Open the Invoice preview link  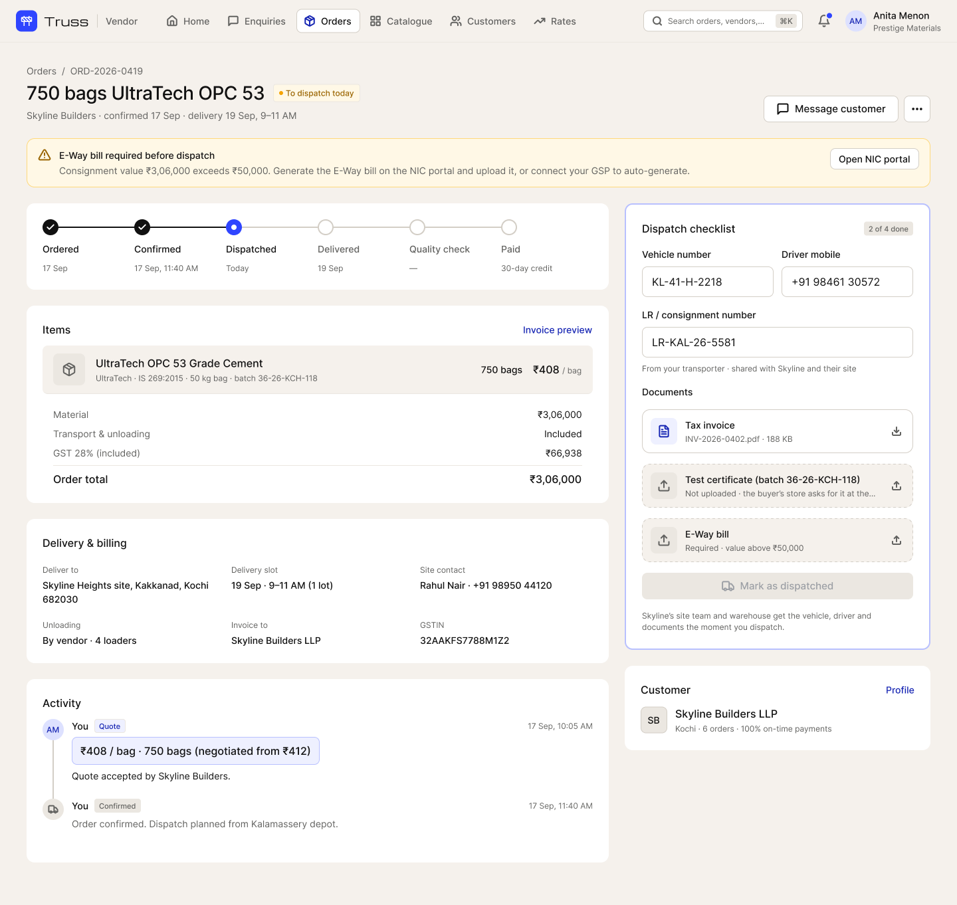557,330
